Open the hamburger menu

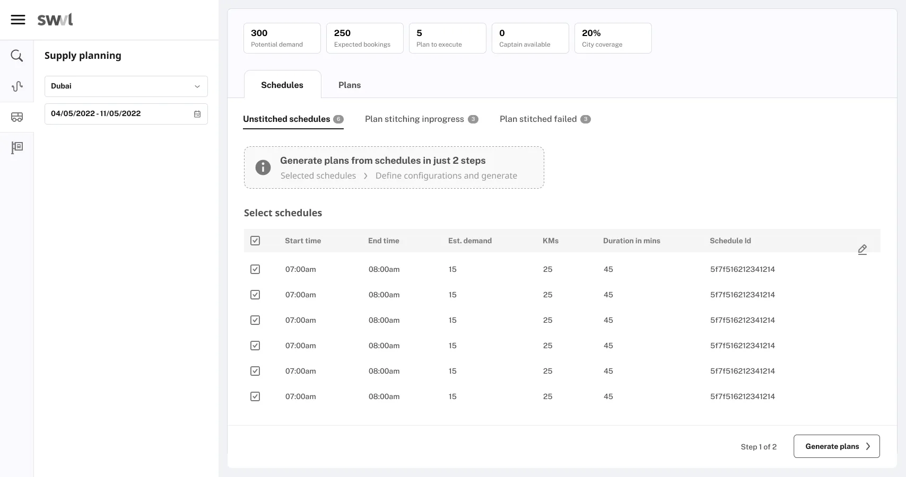tap(18, 20)
